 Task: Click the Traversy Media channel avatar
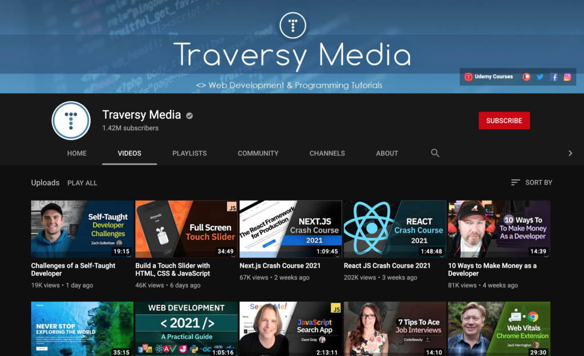point(71,120)
